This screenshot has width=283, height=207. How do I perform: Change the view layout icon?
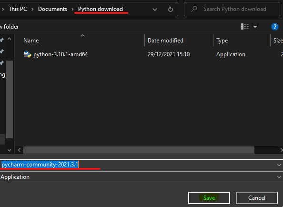(245, 27)
